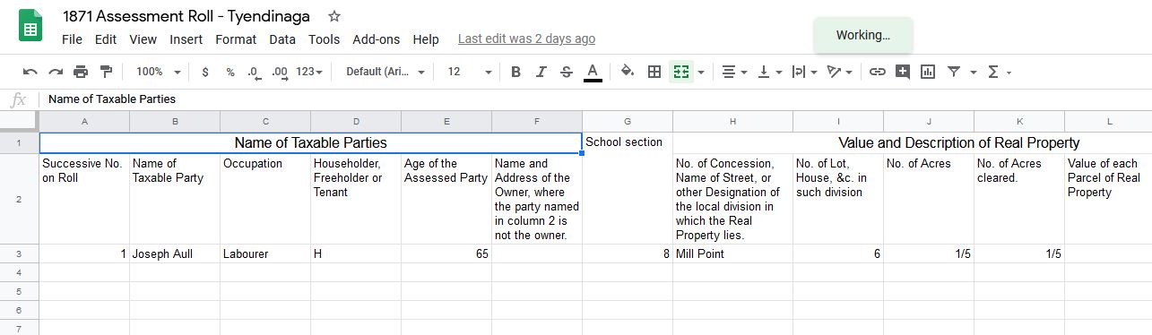
Task: Toggle the Merge cells button
Action: (x=681, y=72)
